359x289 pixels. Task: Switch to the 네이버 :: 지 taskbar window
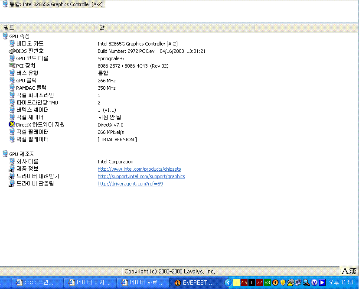coord(90,283)
